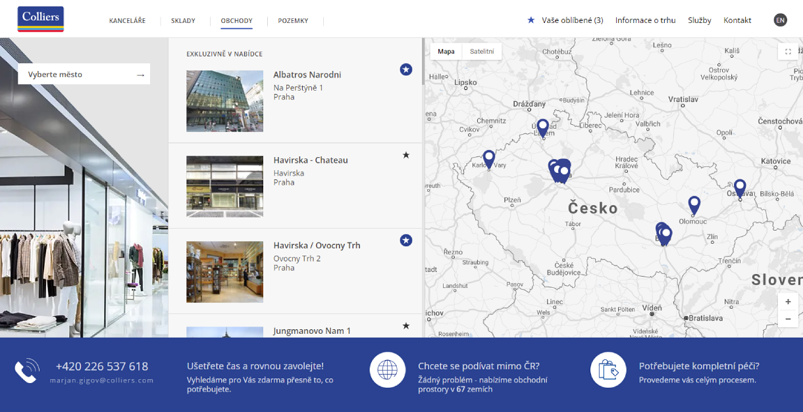803x412 pixels.
Task: Open the Jungmanovo Nam 1 listing title
Action: coord(312,331)
